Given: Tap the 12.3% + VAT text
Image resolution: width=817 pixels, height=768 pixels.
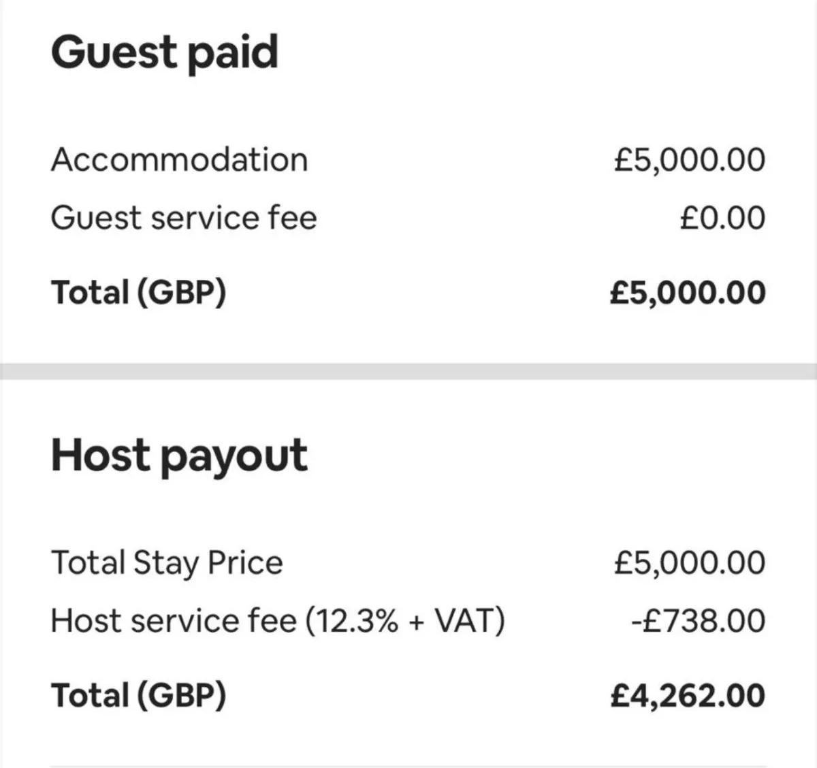Looking at the screenshot, I should 405,621.
